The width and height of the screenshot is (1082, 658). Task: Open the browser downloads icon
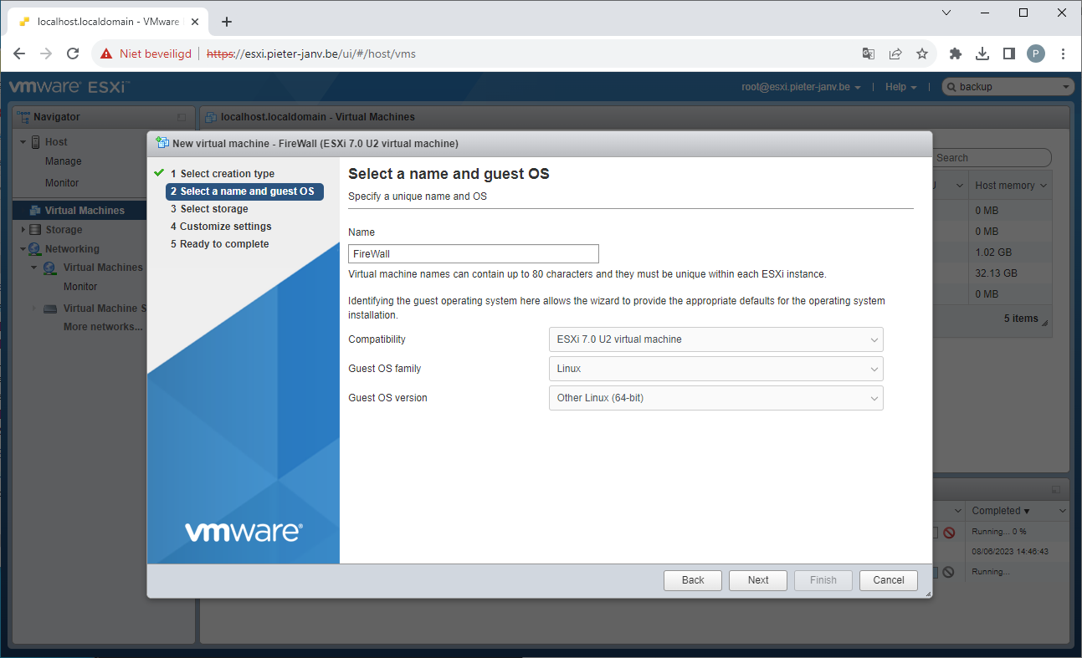click(982, 54)
